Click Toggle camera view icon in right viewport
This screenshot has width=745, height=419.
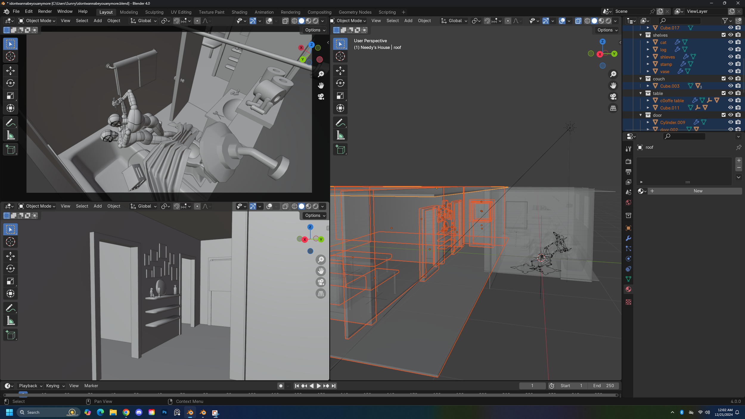point(613,97)
